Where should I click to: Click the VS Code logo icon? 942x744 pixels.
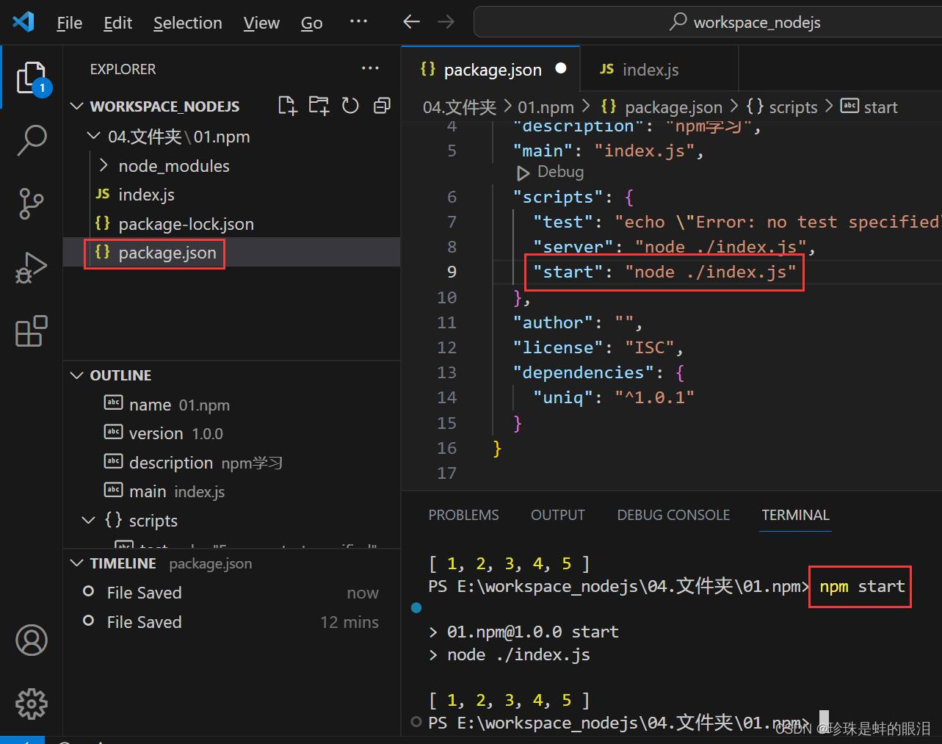23,21
